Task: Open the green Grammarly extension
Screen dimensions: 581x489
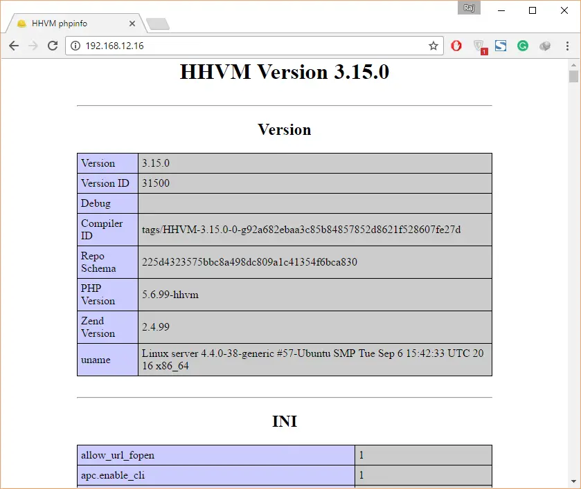Action: (523, 46)
